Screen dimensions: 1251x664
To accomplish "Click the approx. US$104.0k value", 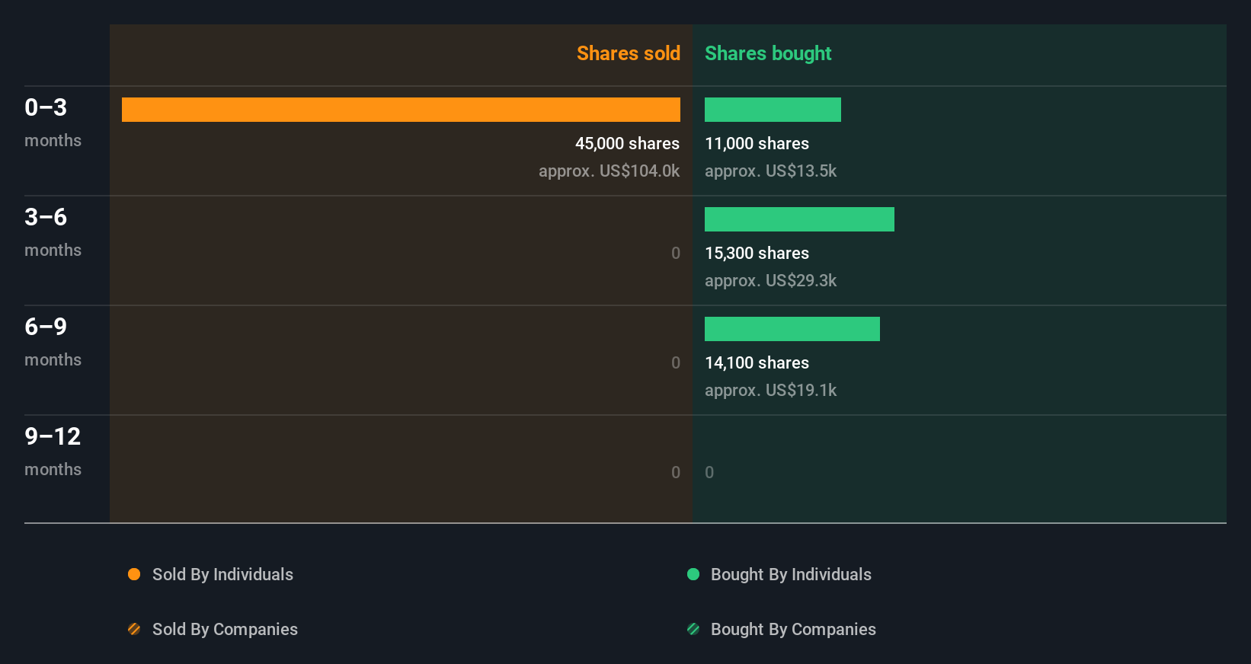I will (609, 171).
